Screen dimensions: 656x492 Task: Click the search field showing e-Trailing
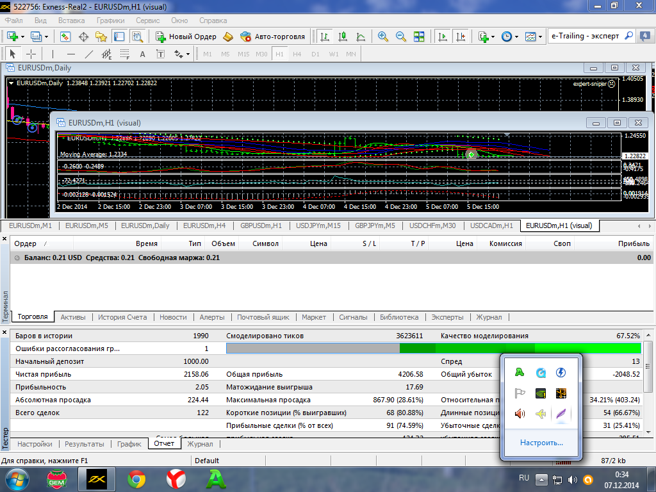tap(586, 37)
